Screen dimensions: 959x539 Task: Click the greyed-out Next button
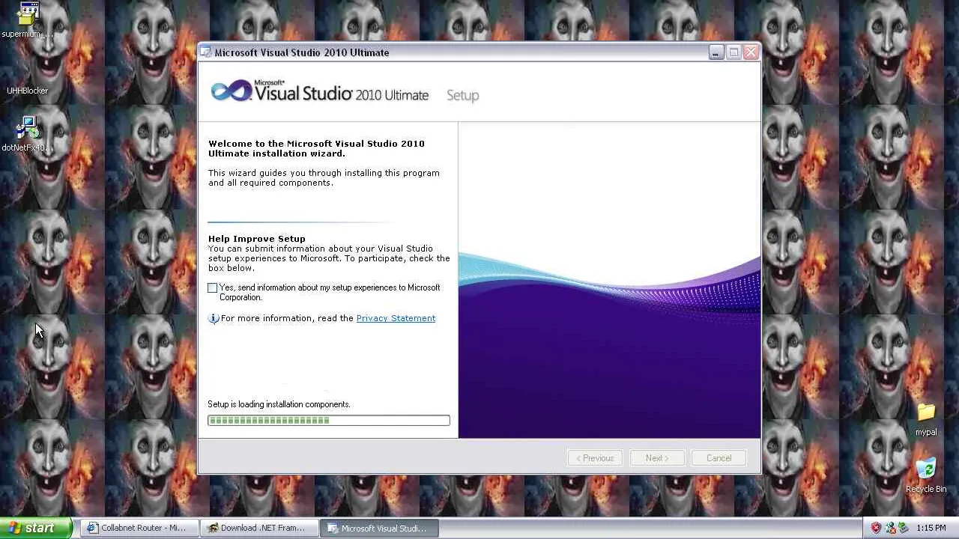656,458
